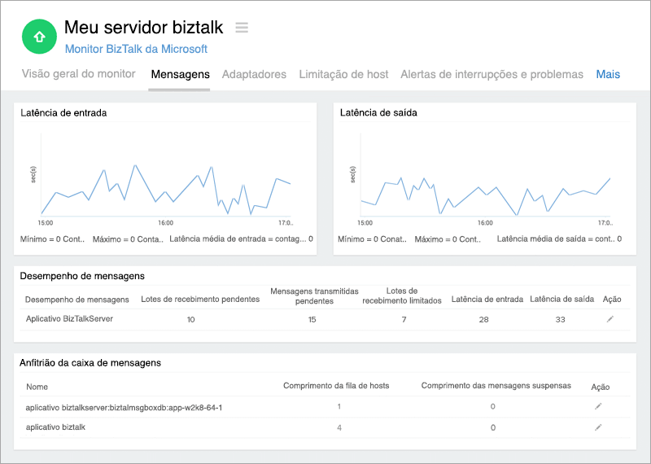Click value 10 in pending receive batches
The width and height of the screenshot is (651, 464).
190,319
